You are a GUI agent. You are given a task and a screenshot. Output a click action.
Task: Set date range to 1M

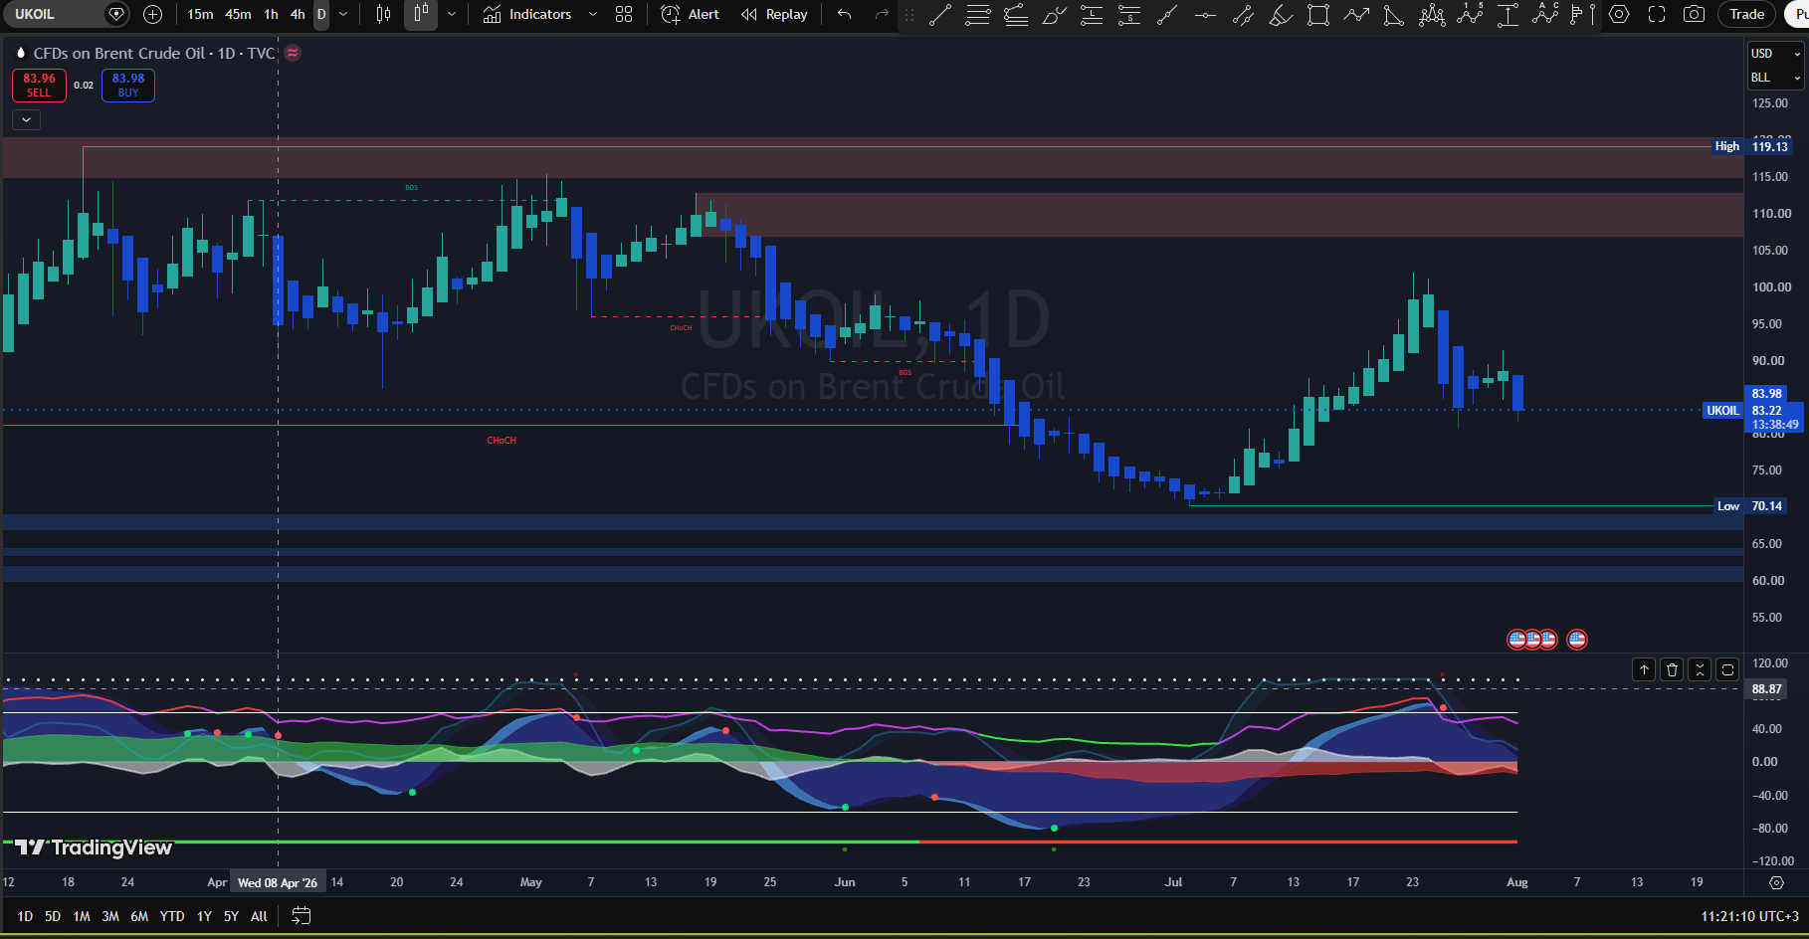pos(82,916)
